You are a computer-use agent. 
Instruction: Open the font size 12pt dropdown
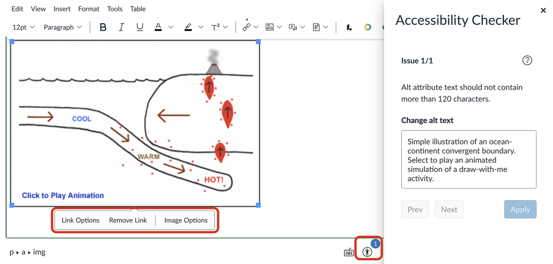click(23, 27)
